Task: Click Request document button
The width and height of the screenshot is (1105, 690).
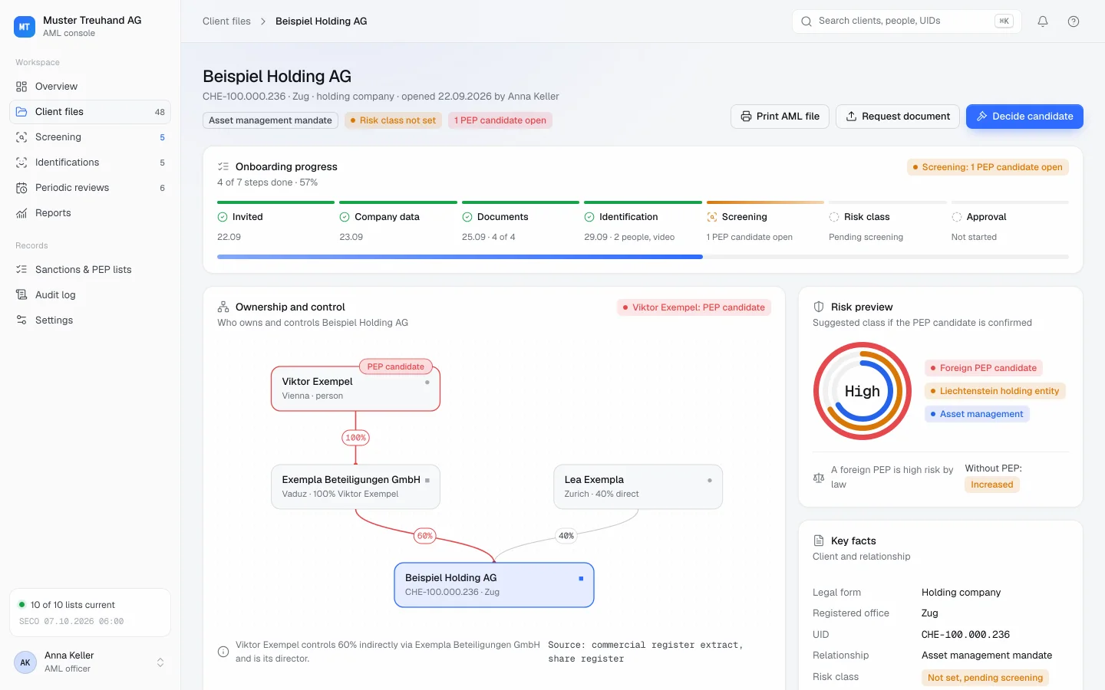Action: pyautogui.click(x=898, y=117)
